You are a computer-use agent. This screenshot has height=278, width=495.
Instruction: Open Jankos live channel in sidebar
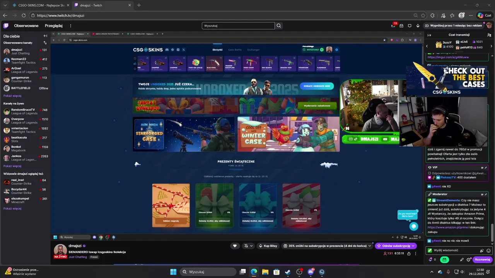25,158
